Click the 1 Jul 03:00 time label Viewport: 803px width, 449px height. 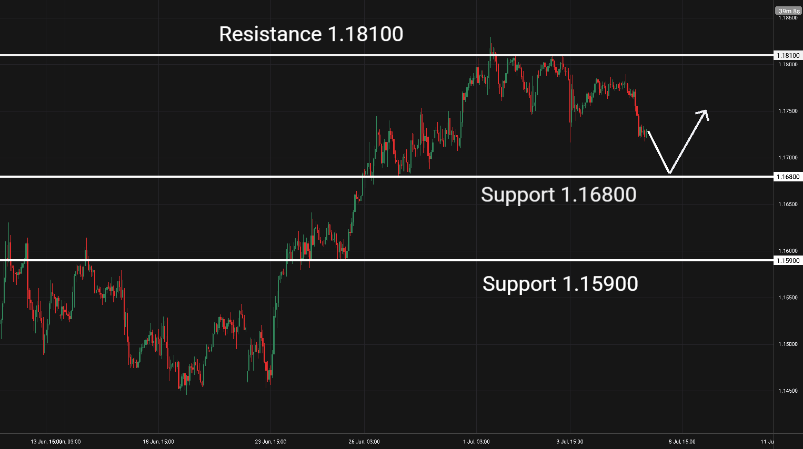(x=476, y=442)
